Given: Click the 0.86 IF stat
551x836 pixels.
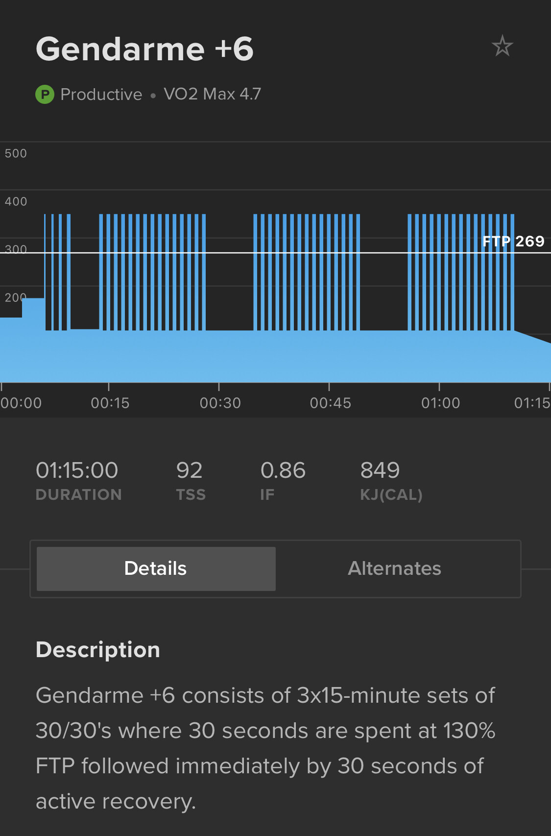Looking at the screenshot, I should coord(283,470).
